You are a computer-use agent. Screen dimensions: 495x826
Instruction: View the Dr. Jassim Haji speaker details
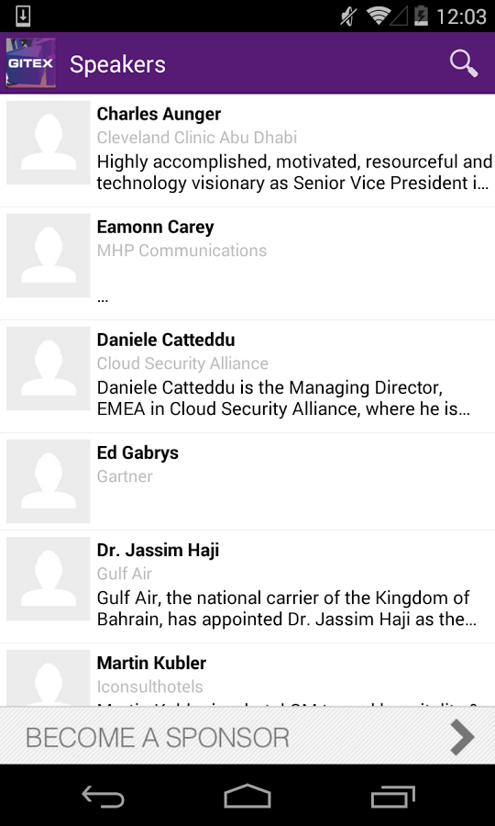pyautogui.click(x=247, y=586)
